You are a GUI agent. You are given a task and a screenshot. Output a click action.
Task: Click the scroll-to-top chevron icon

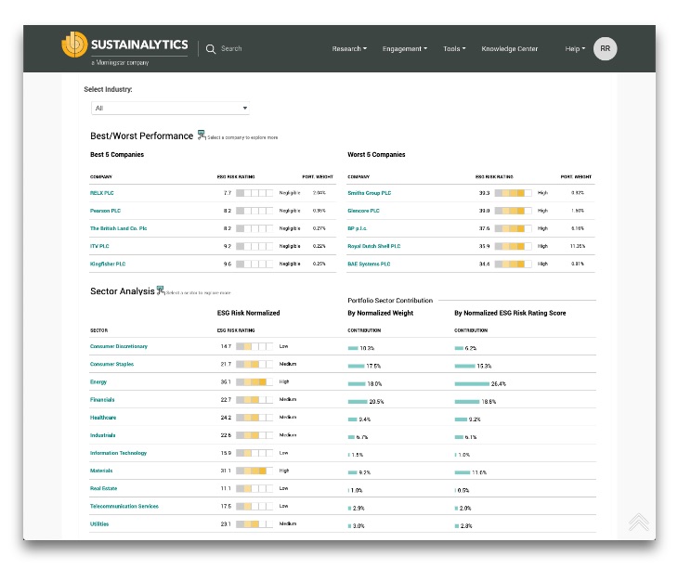click(x=639, y=522)
